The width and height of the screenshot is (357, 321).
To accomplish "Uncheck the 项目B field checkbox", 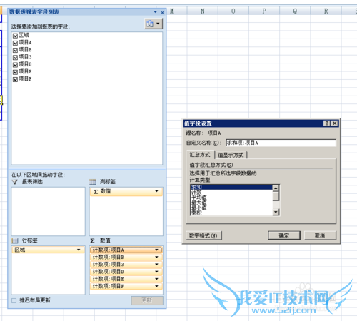I will pos(15,50).
